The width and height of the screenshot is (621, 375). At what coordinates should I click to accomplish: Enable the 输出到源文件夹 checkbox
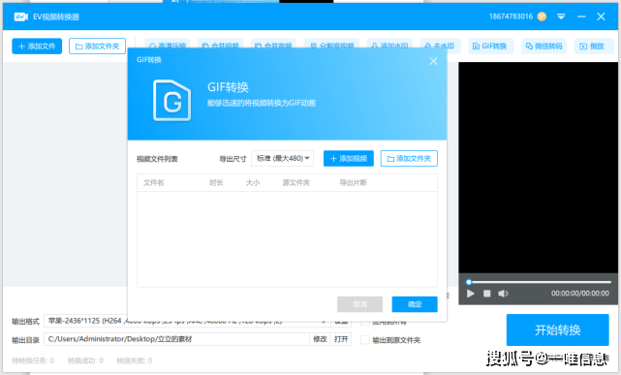pos(365,340)
